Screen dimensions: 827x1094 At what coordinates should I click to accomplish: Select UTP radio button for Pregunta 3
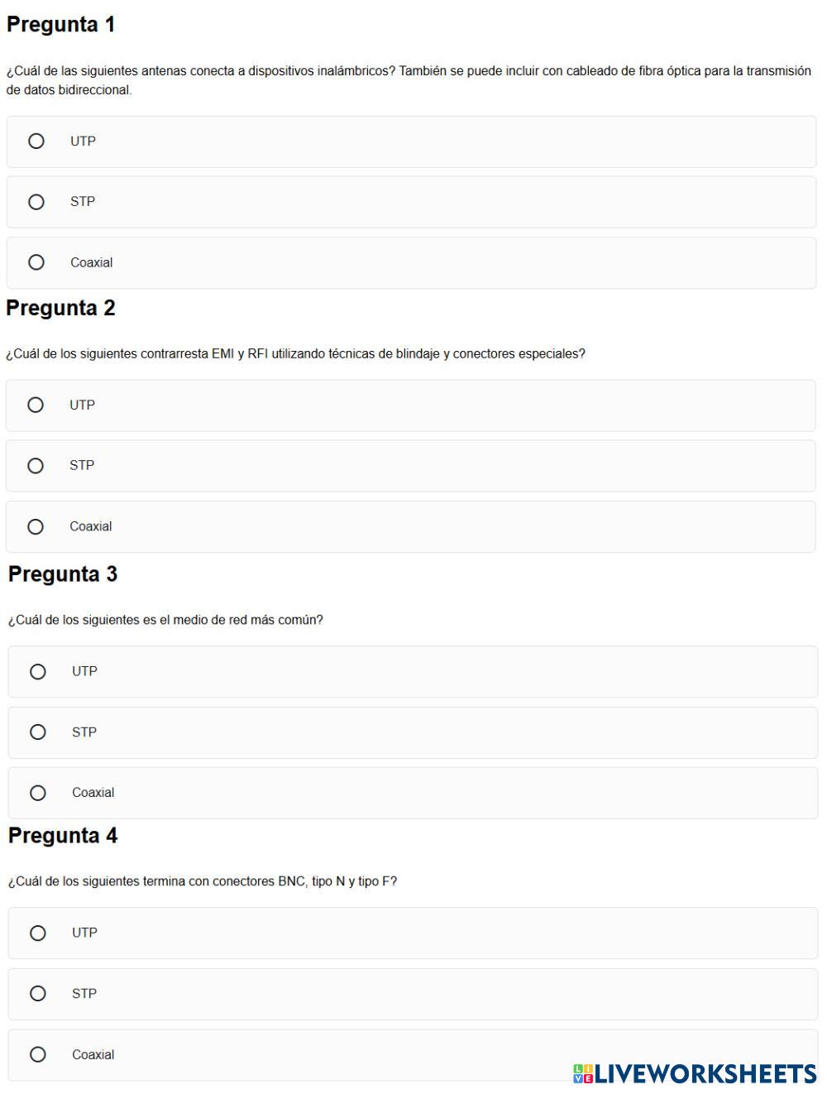[38, 671]
